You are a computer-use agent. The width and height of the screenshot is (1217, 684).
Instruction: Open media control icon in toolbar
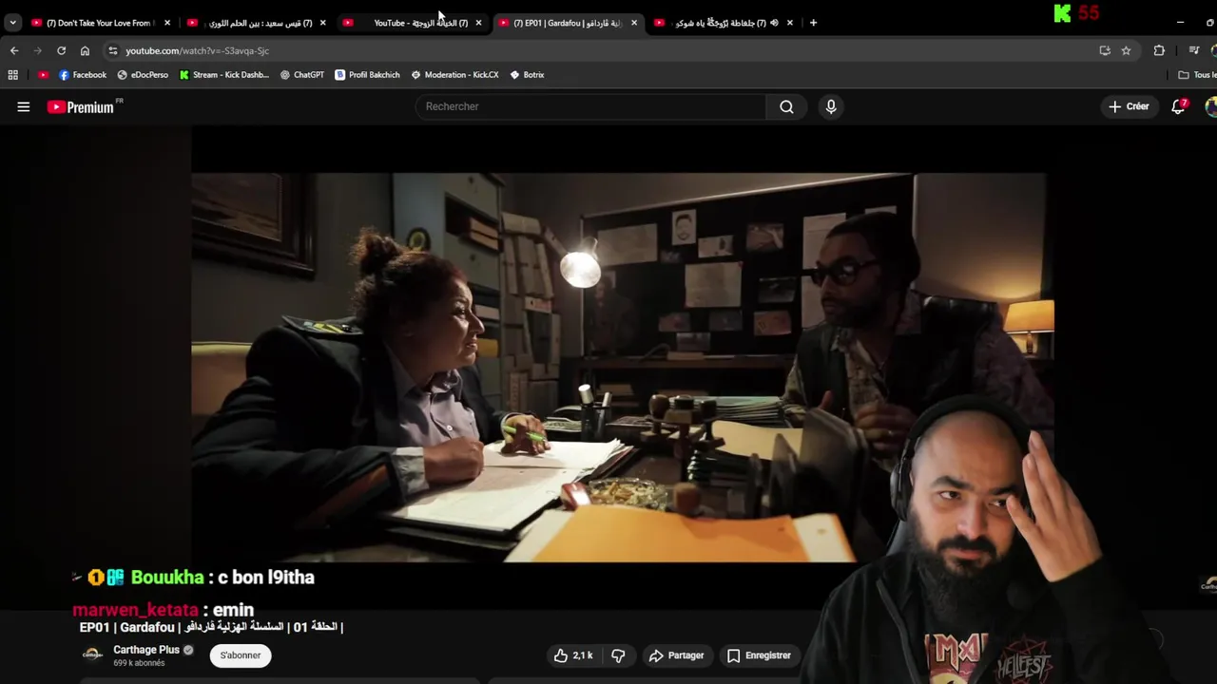click(1194, 50)
